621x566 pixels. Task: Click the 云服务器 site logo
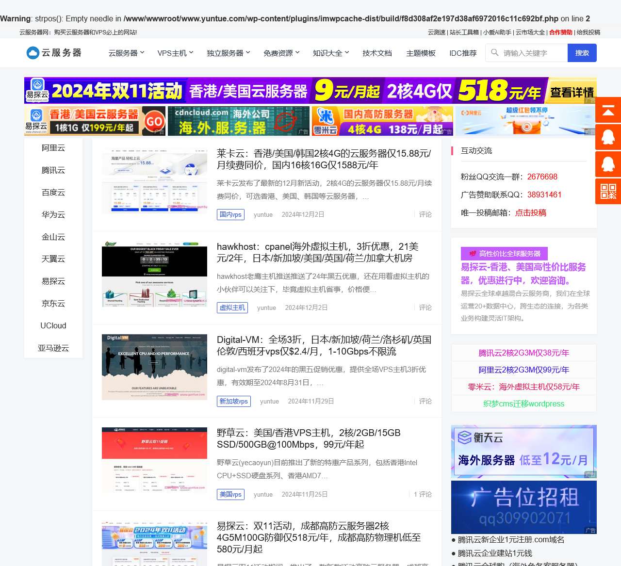pos(54,53)
